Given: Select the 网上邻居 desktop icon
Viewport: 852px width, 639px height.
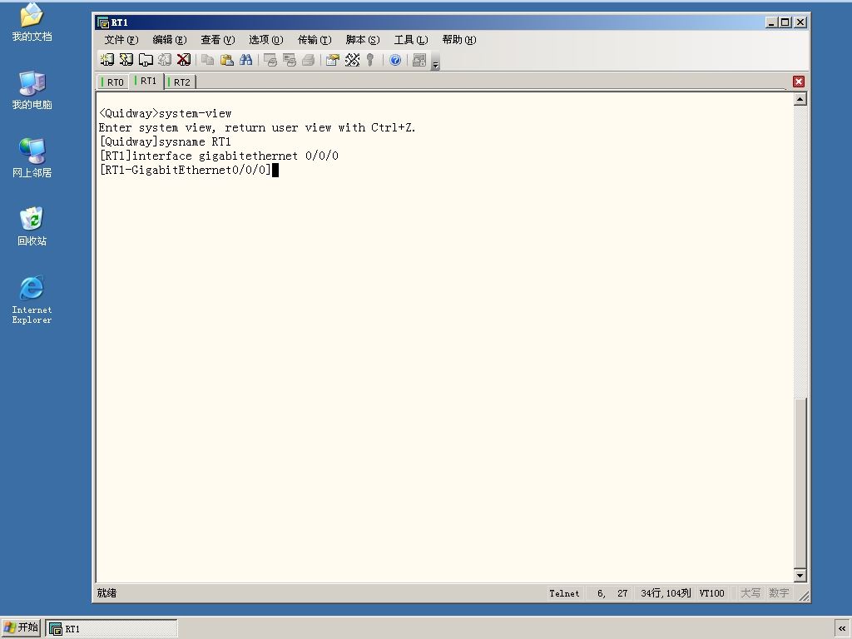Looking at the screenshot, I should [x=32, y=159].
